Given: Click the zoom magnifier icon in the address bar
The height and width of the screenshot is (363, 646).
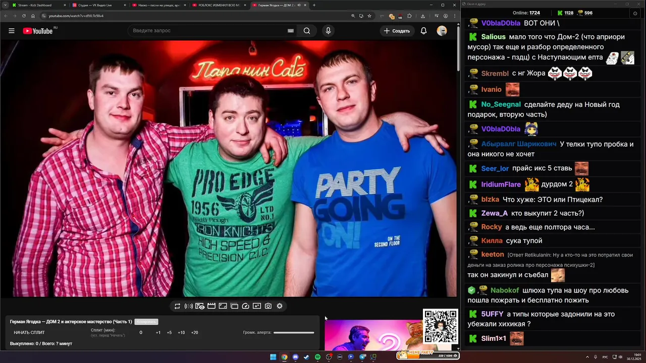Looking at the screenshot, I should pos(353,16).
